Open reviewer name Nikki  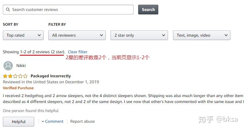click(21, 66)
